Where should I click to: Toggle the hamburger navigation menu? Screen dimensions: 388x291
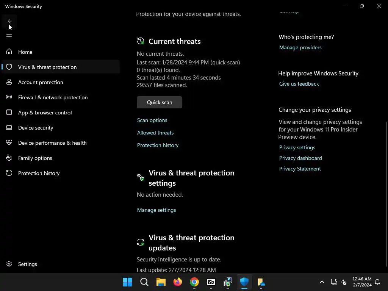(9, 37)
